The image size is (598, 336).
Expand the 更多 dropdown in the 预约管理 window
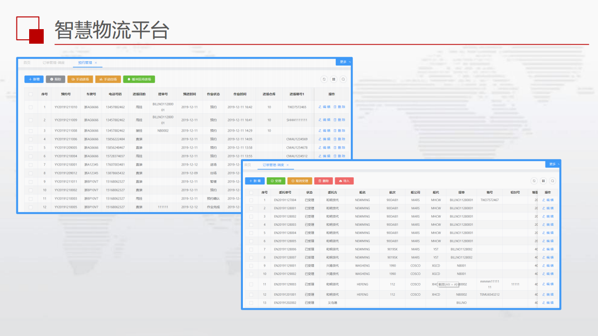(x=344, y=62)
